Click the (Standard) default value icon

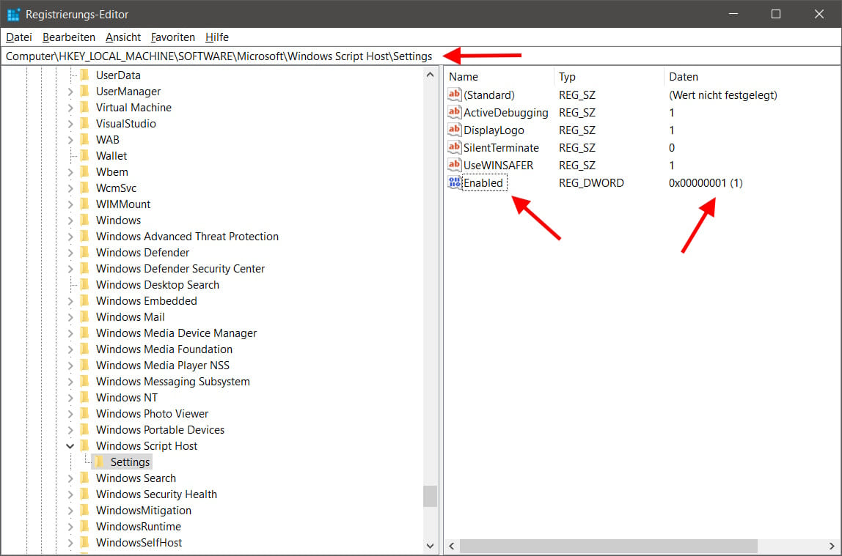pyautogui.click(x=453, y=94)
